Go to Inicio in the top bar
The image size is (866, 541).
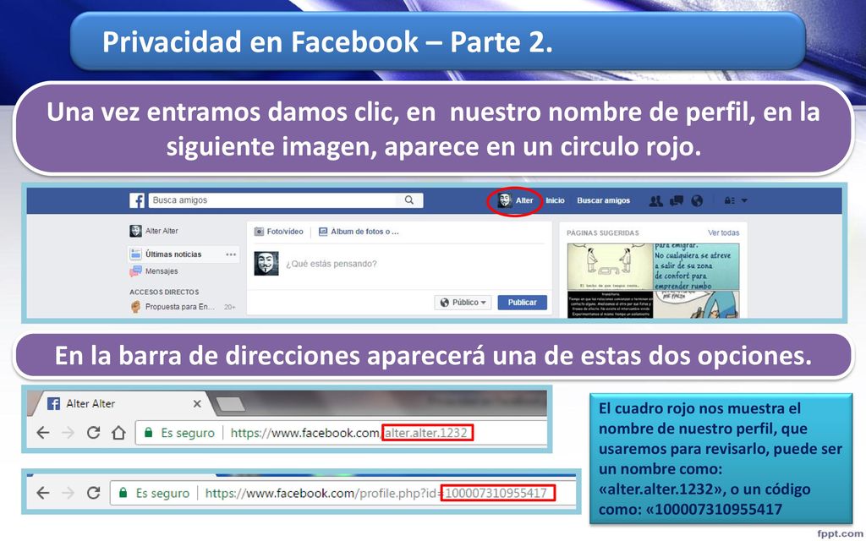(555, 200)
